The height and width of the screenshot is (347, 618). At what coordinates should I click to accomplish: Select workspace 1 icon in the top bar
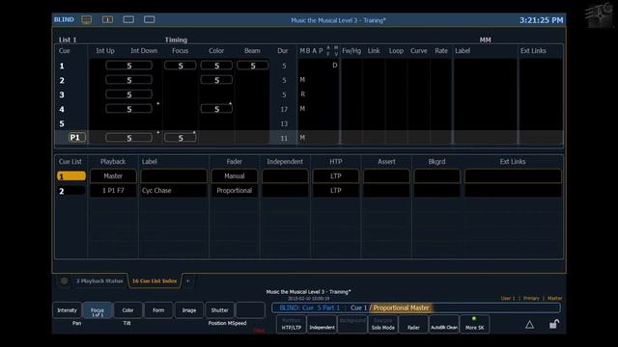[107, 19]
